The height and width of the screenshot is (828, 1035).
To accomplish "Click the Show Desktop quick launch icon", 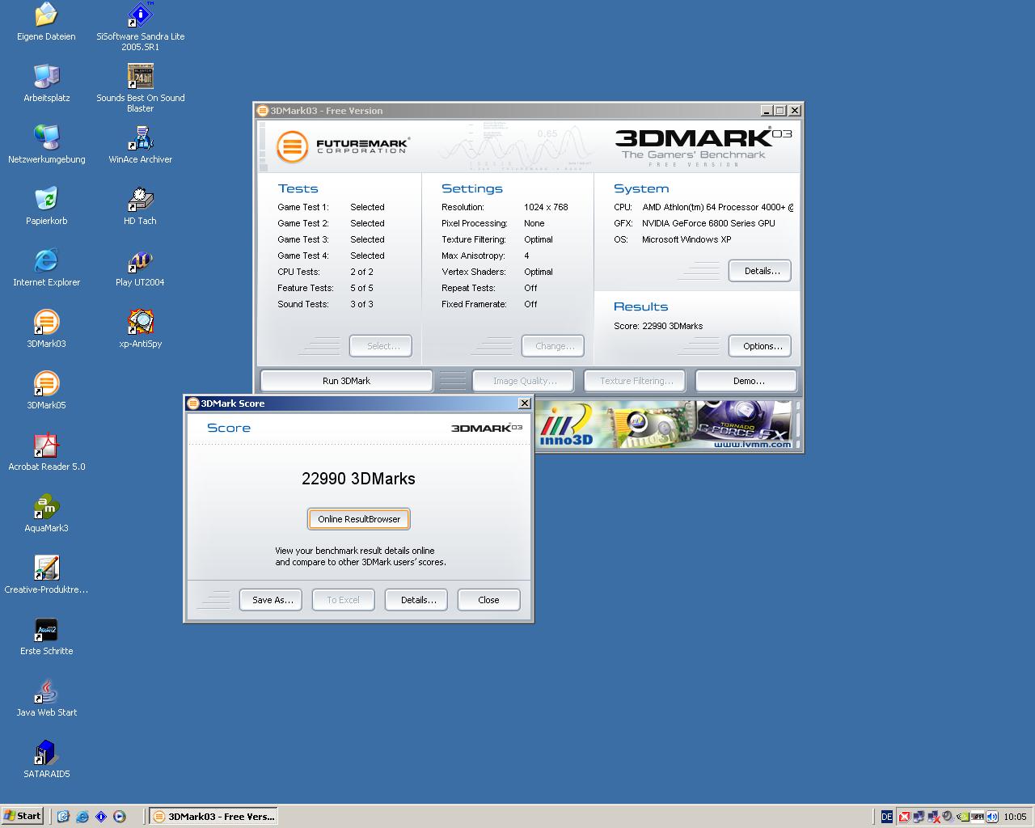I will (x=64, y=817).
